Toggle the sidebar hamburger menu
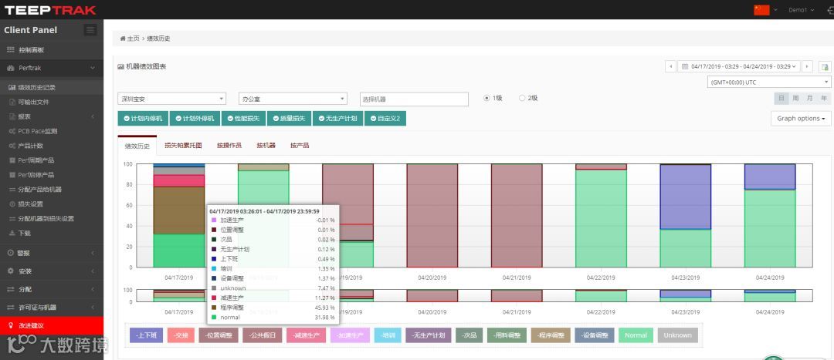Screen dimensions: 834x360 (90, 30)
